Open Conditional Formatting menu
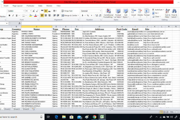 (x=108, y=13)
